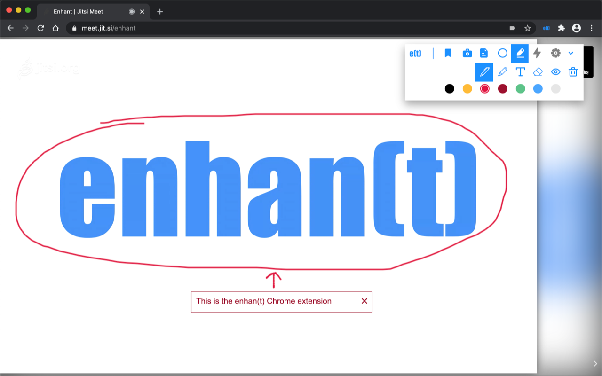Select the eraser tool
The width and height of the screenshot is (602, 376).
(x=538, y=72)
